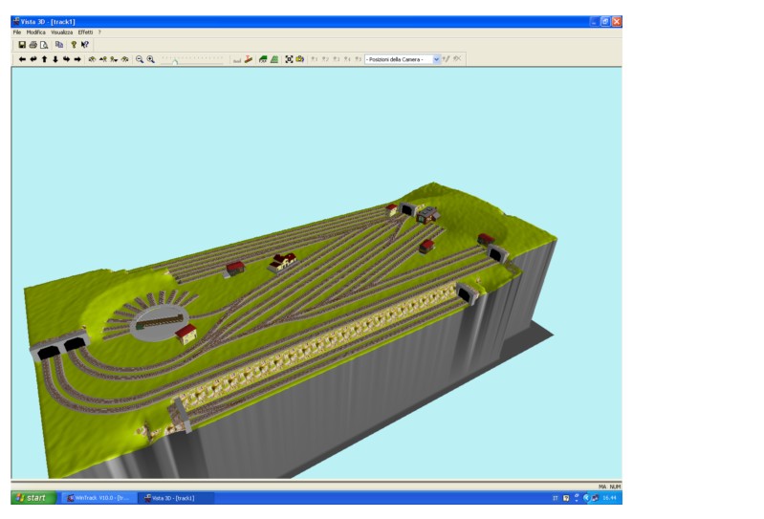
Task: Open the Posizioni della Camera dropdown
Action: [x=437, y=59]
